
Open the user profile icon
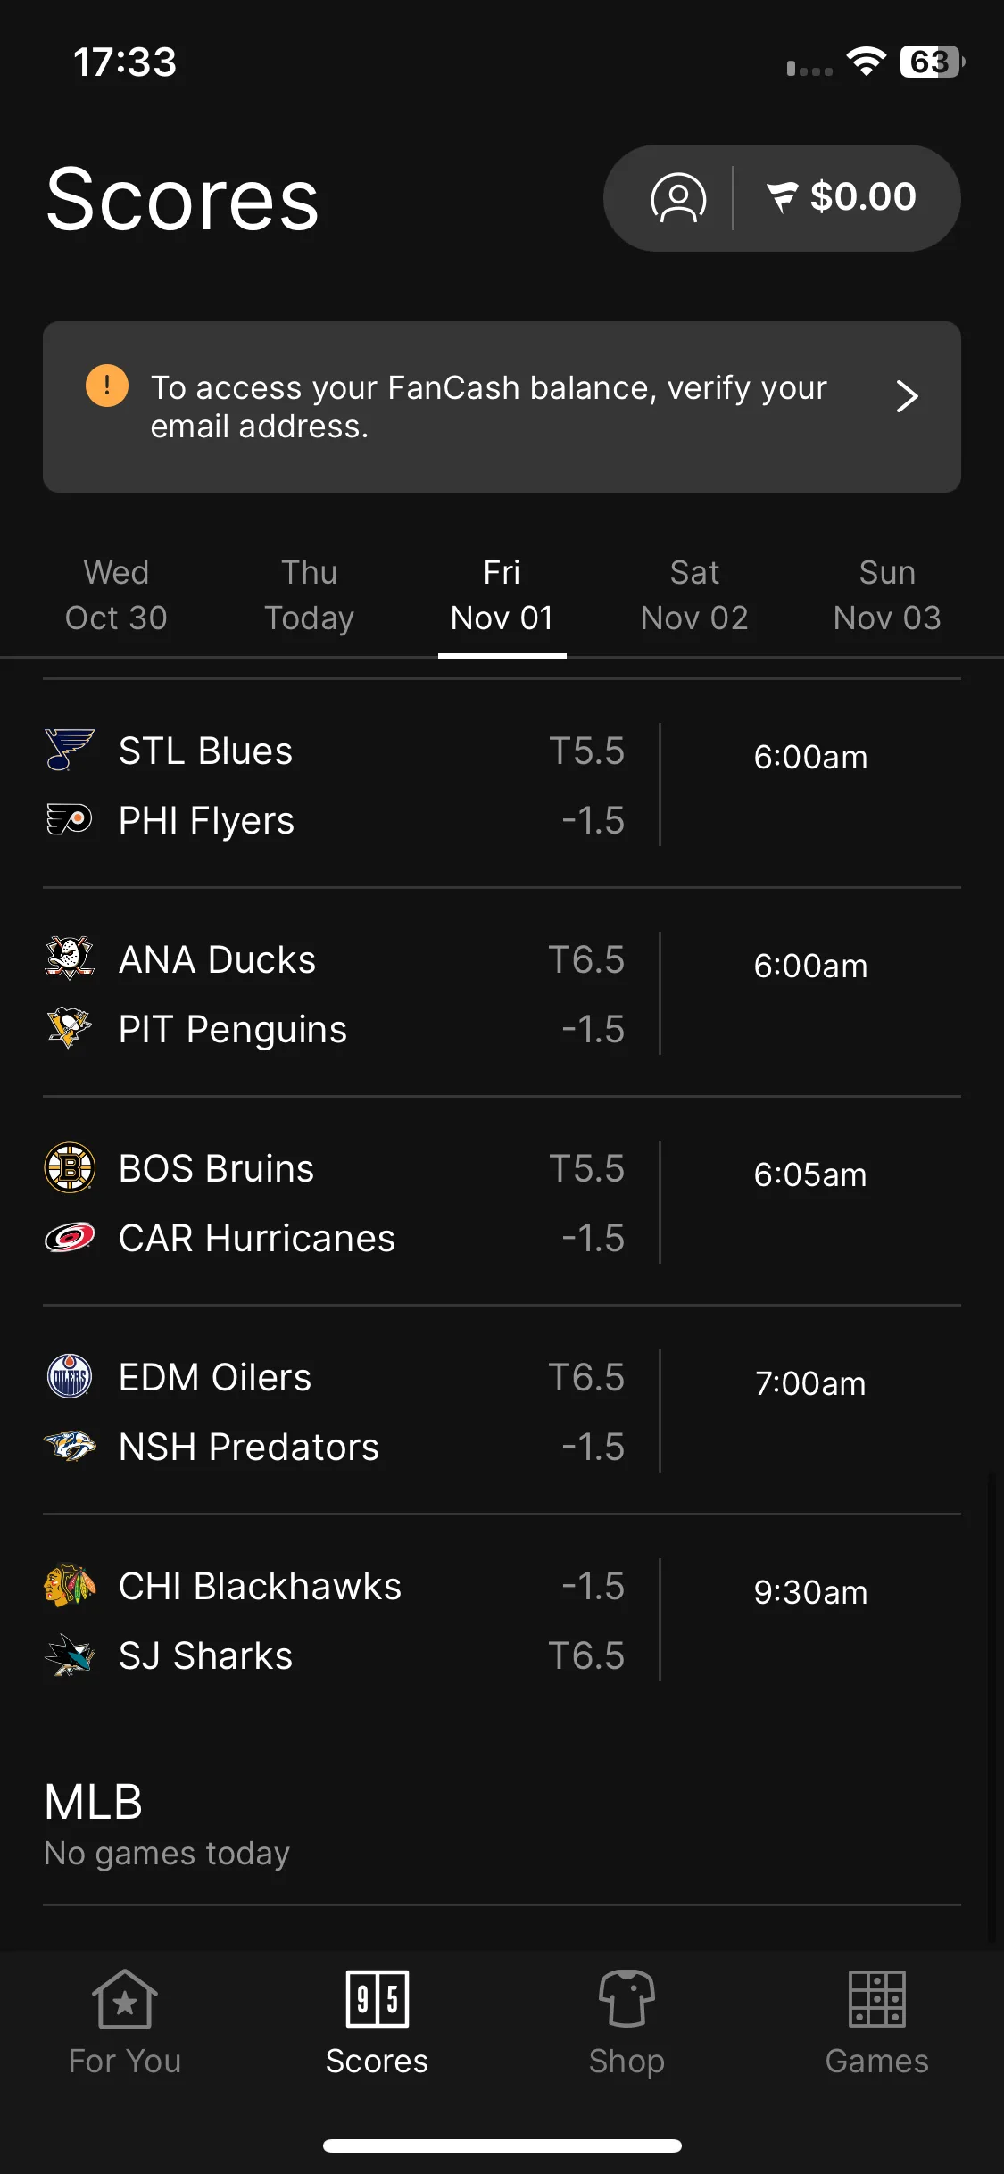[x=678, y=197]
